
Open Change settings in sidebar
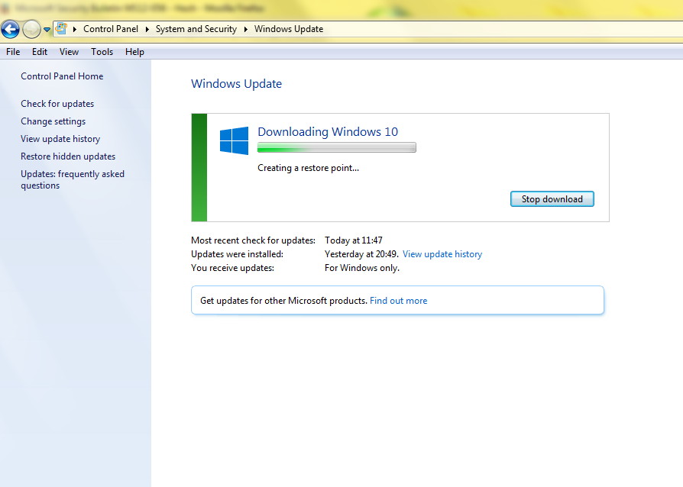pos(53,121)
